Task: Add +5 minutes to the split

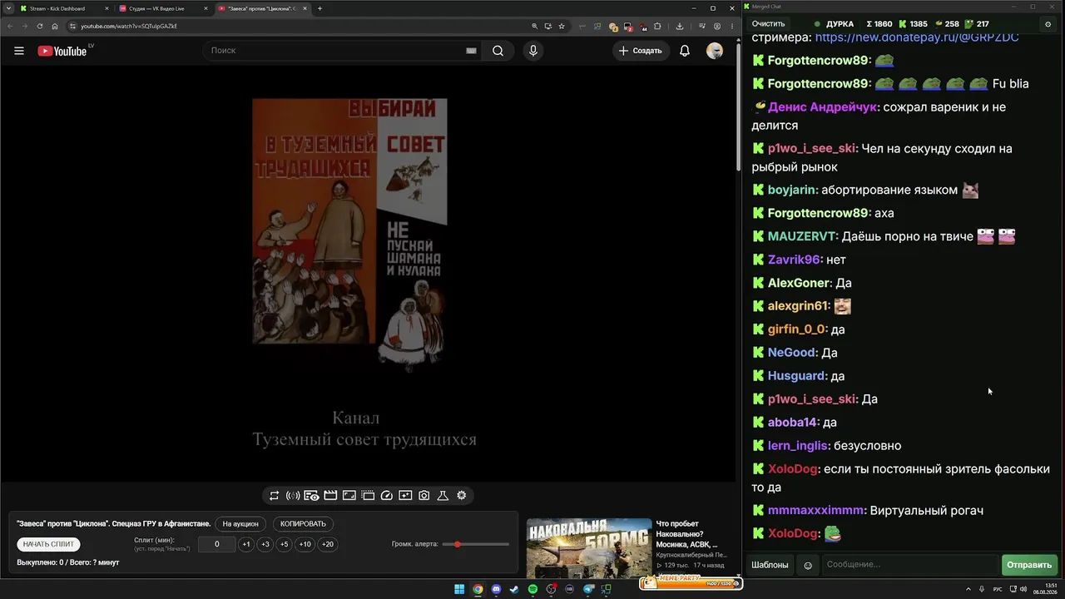Action: 285,544
